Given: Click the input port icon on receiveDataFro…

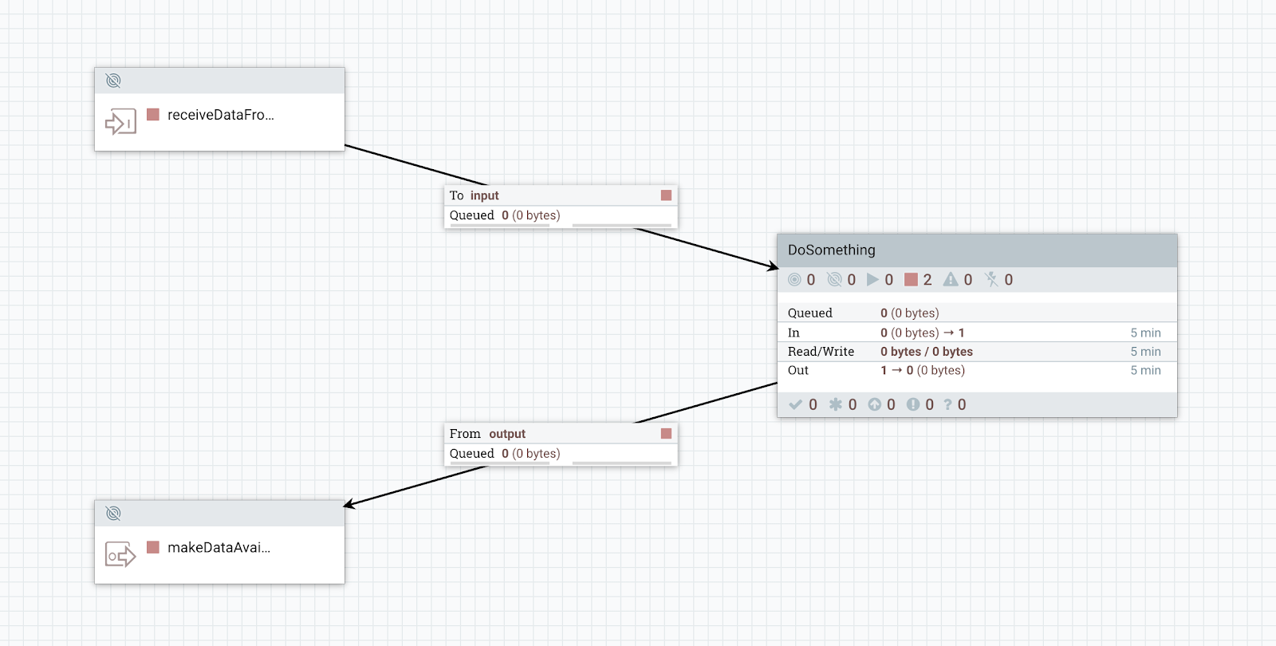Looking at the screenshot, I should click(120, 122).
